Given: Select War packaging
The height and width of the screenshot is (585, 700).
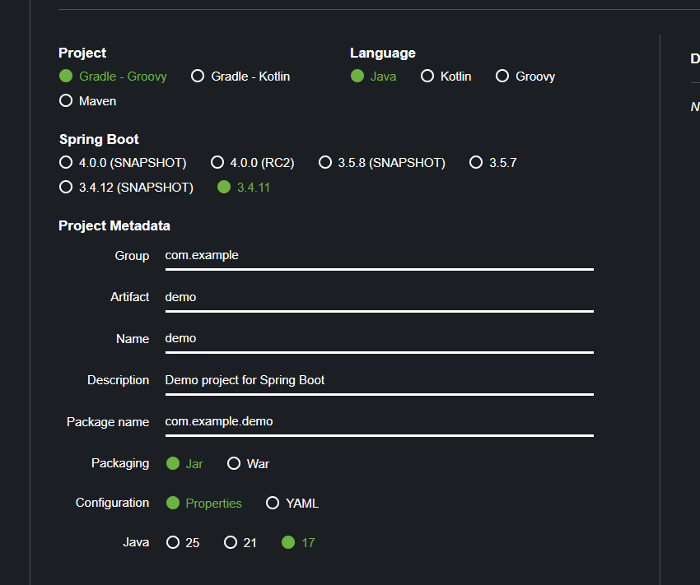Looking at the screenshot, I should (249, 464).
